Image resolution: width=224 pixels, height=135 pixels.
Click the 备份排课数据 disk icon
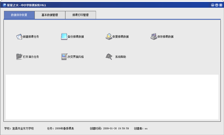pos(64,37)
